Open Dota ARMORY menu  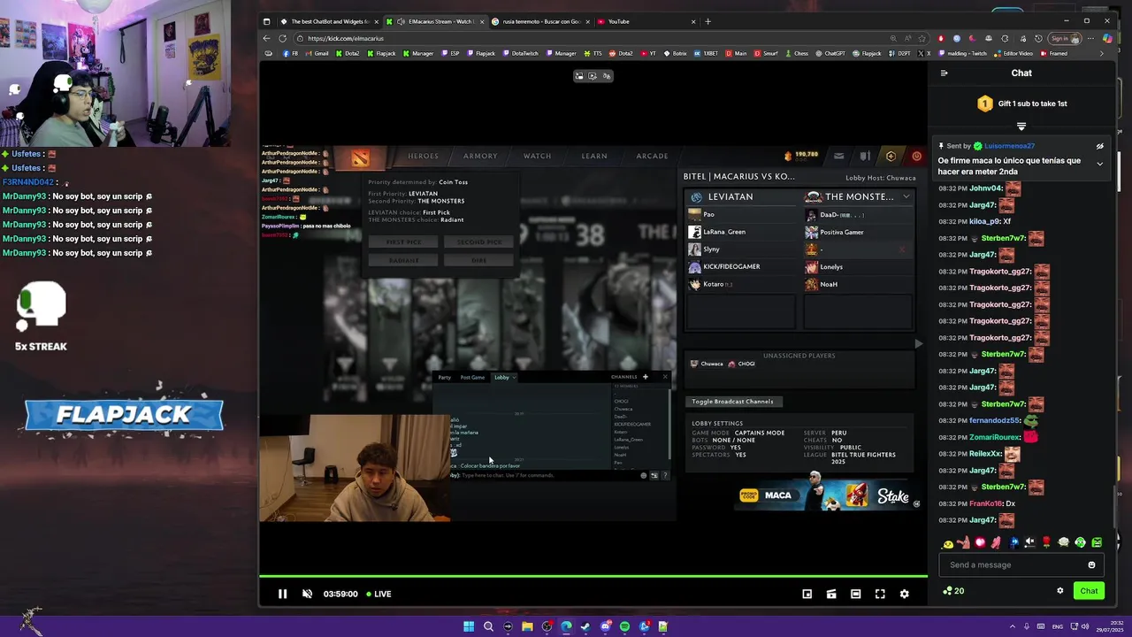pos(480,156)
